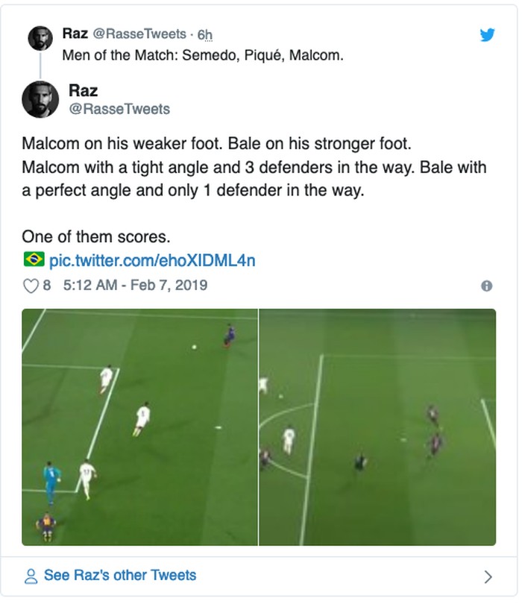Open Raz's large profile picture
The width and height of the screenshot is (522, 607).
[x=40, y=99]
